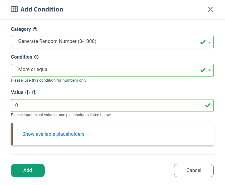Open the Generate Random Number category dropdown
Screen dimensions: 225x185
(103, 42)
